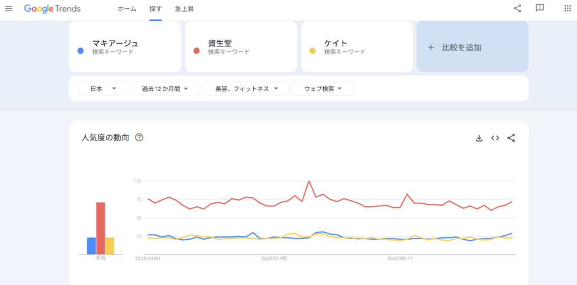Click the plus icon in 比較を追加
577x285 pixels.
(x=431, y=48)
